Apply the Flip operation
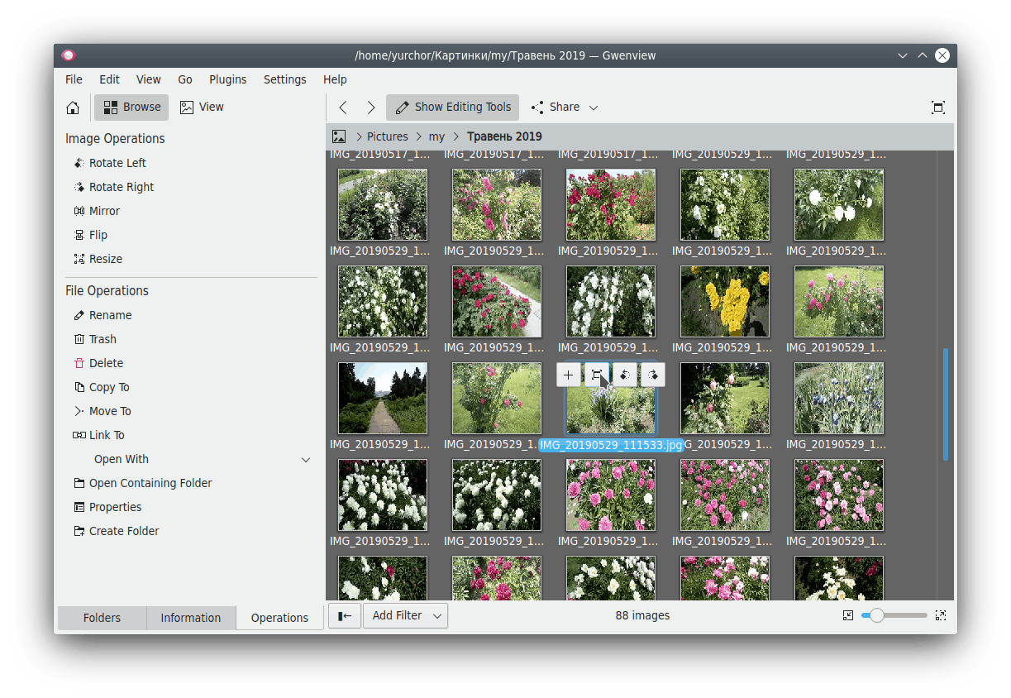Viewport: 1011px width, 698px height. point(91,235)
